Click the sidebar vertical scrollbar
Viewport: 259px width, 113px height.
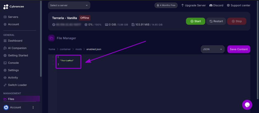[41, 39]
